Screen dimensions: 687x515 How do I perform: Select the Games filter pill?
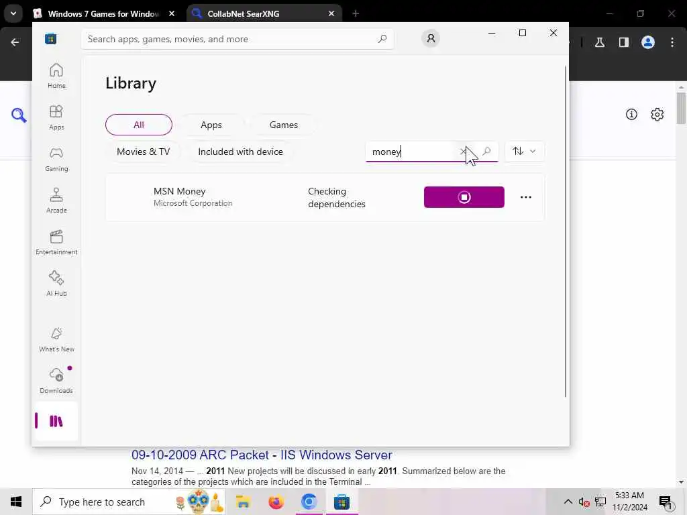[x=284, y=125]
